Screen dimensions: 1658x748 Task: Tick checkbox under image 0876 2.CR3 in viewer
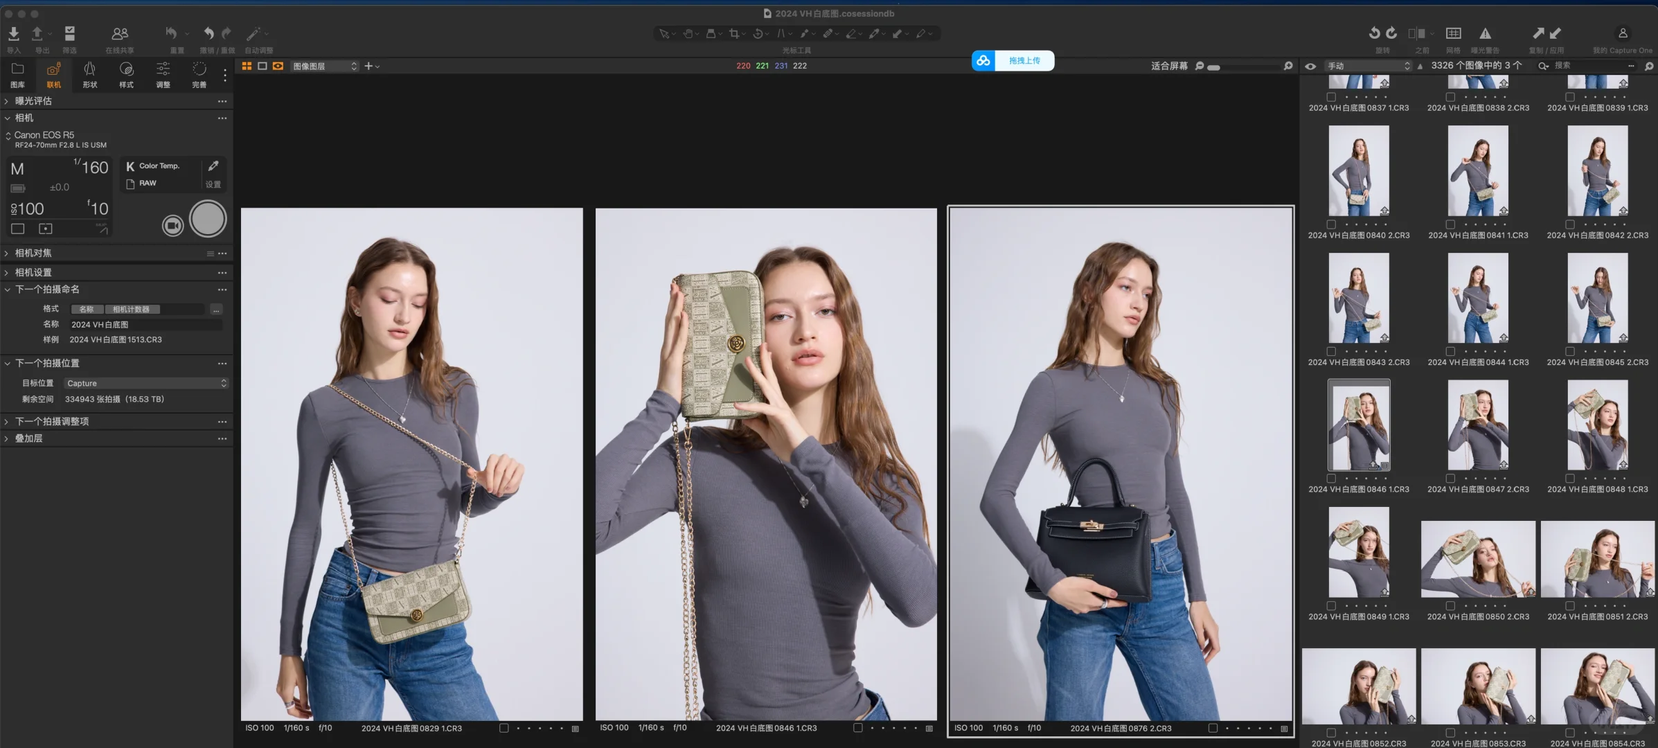point(1213,728)
